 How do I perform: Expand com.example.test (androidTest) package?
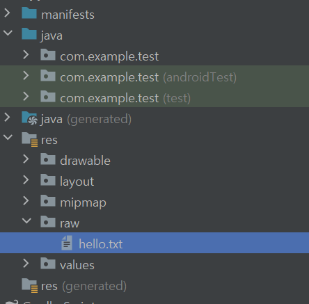coord(26,76)
